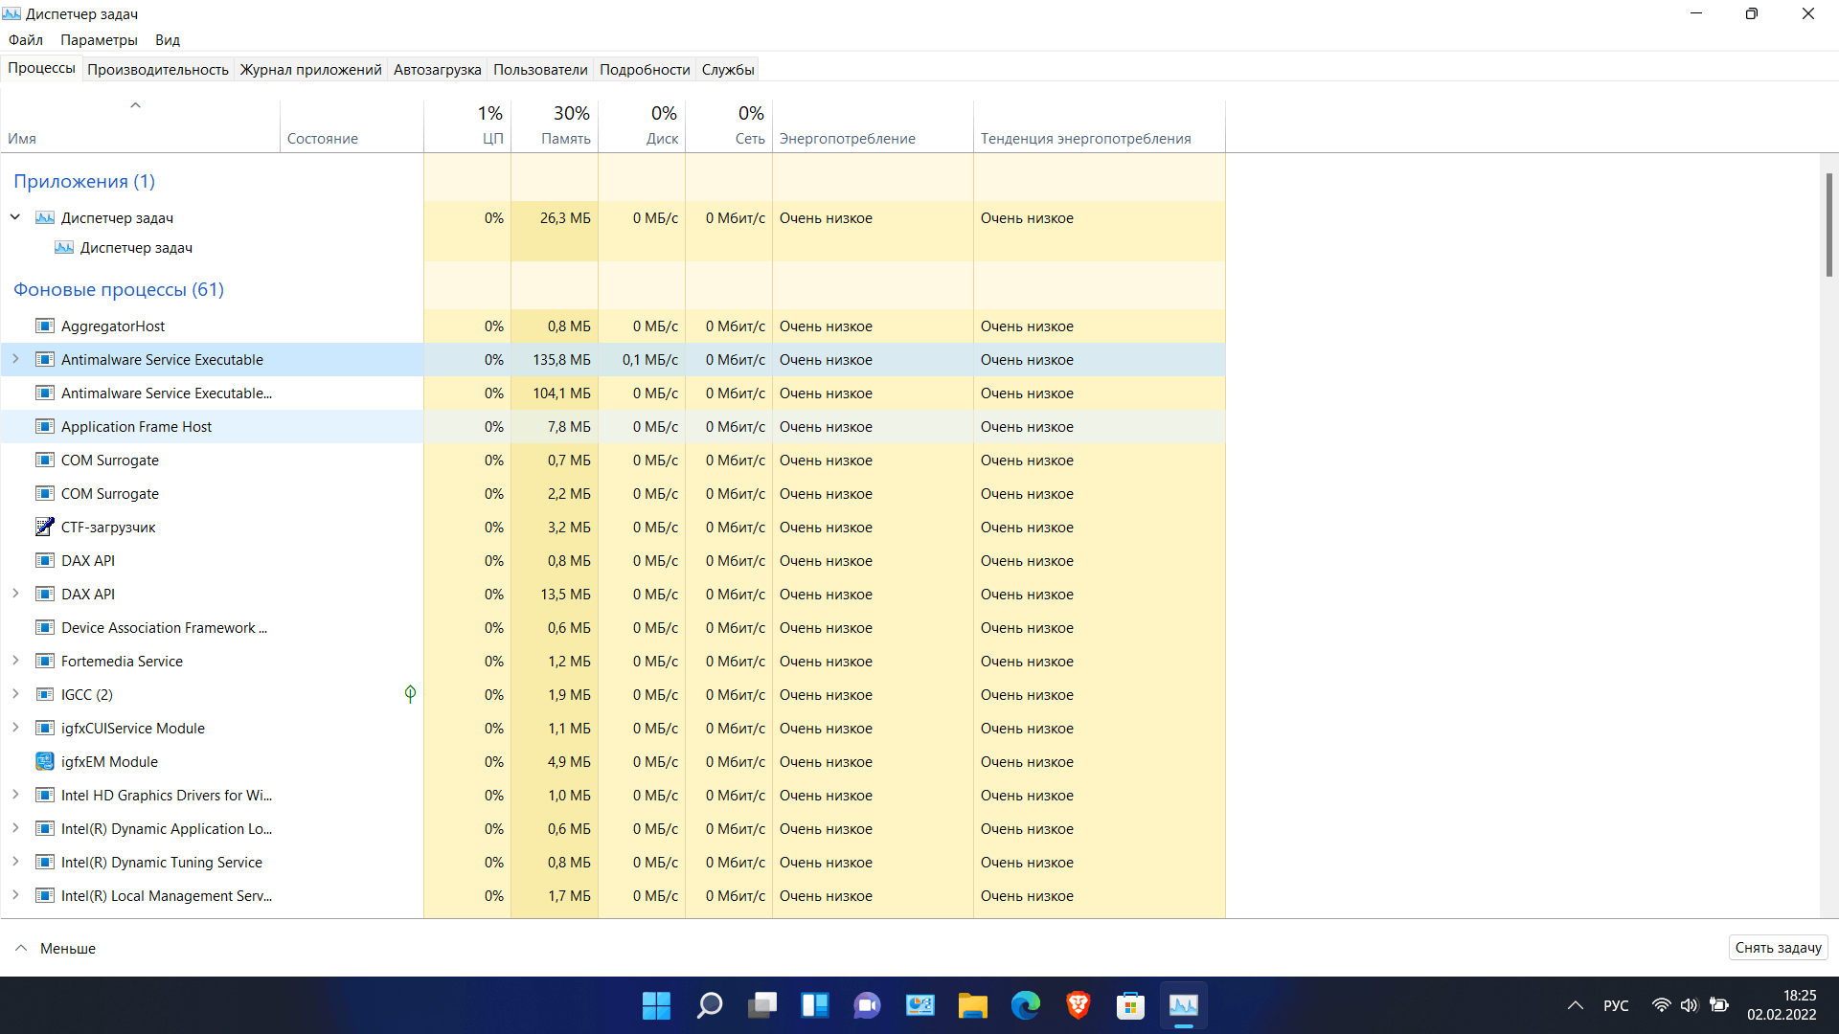Select Device Association Framework process

(613, 627)
